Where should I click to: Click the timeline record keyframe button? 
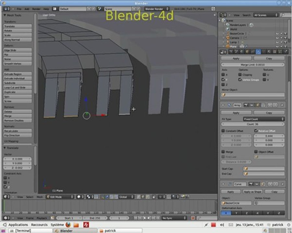(x=193, y=218)
